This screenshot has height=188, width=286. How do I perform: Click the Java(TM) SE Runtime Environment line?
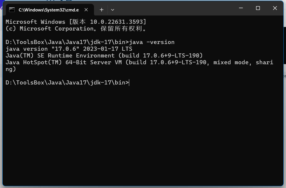point(104,56)
